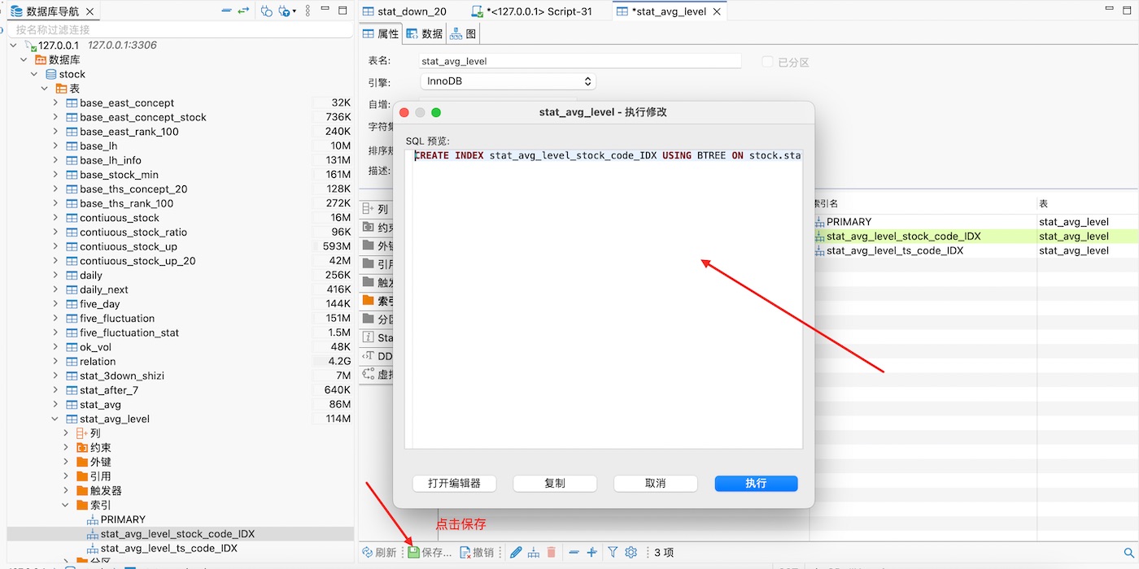Click the search magnifier icon at bottom right

click(1128, 553)
